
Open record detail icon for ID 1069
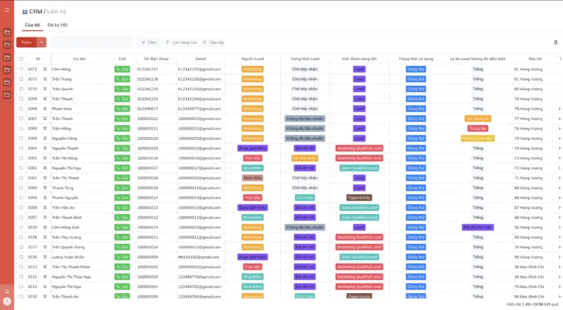tap(45, 99)
